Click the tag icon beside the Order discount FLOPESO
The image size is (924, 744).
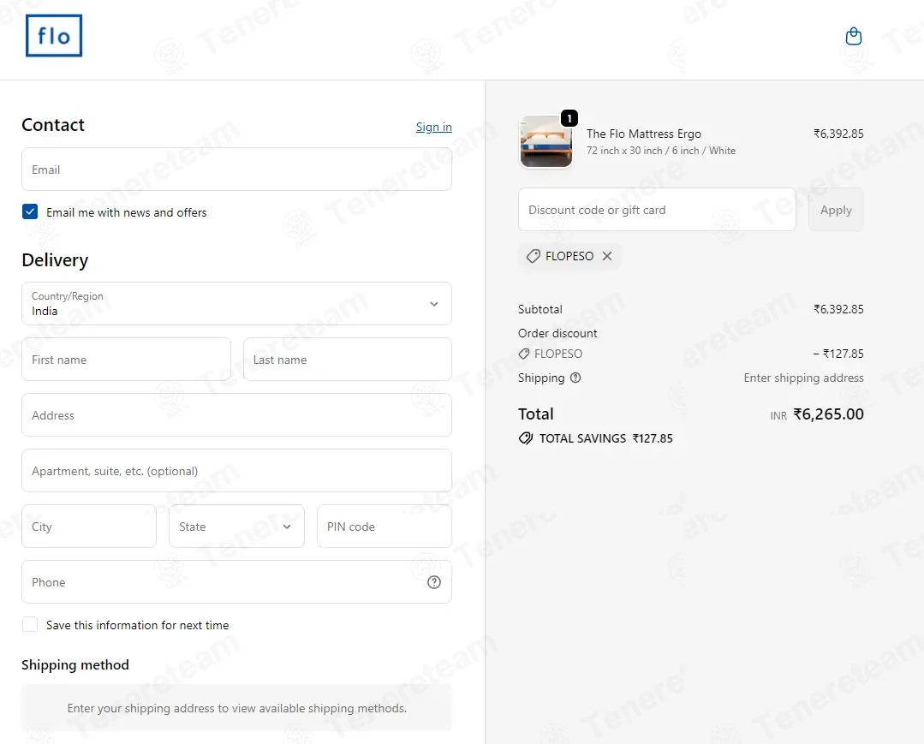point(524,354)
